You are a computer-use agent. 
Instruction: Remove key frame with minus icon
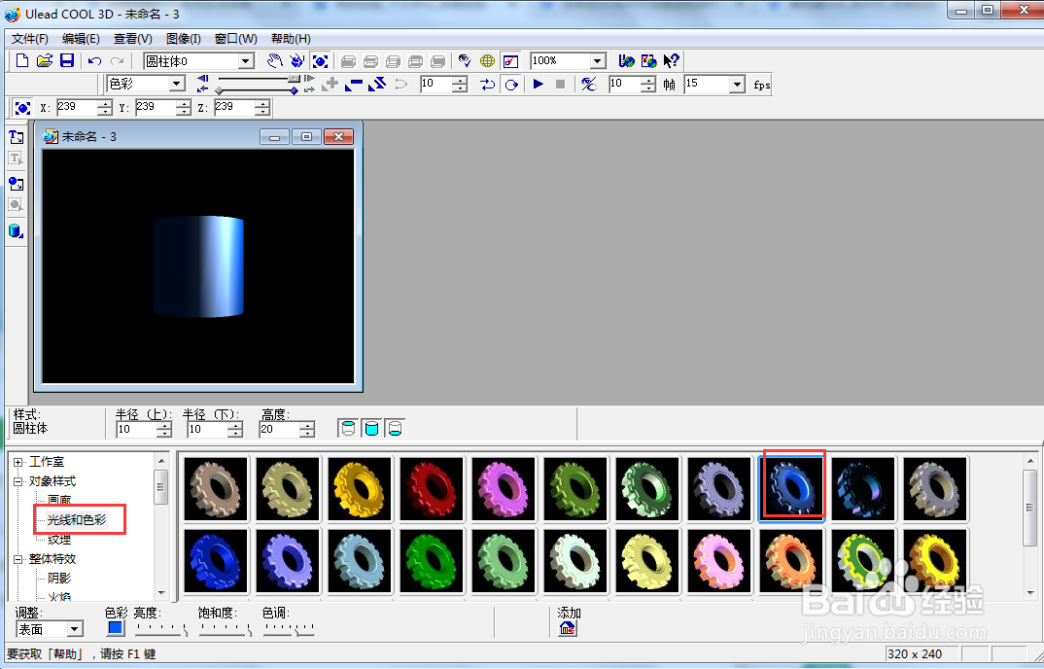pos(354,84)
